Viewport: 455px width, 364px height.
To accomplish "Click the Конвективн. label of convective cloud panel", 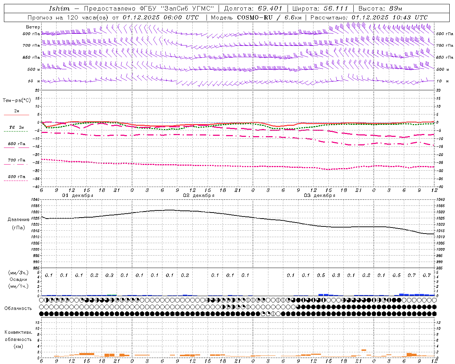I will pyautogui.click(x=18, y=332).
